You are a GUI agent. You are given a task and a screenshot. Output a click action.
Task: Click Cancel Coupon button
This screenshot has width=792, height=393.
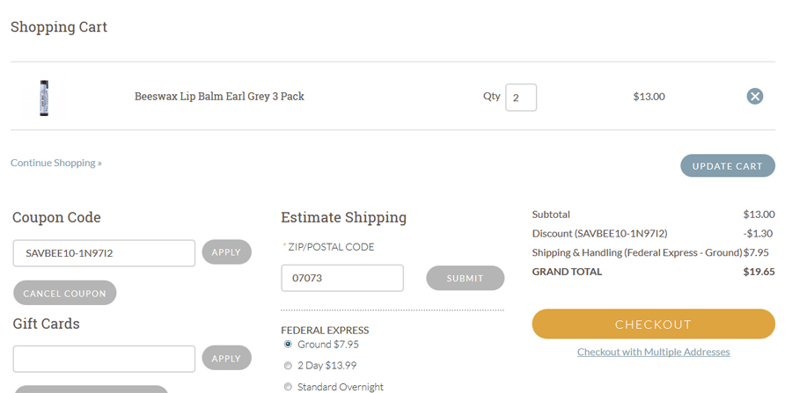coord(64,293)
